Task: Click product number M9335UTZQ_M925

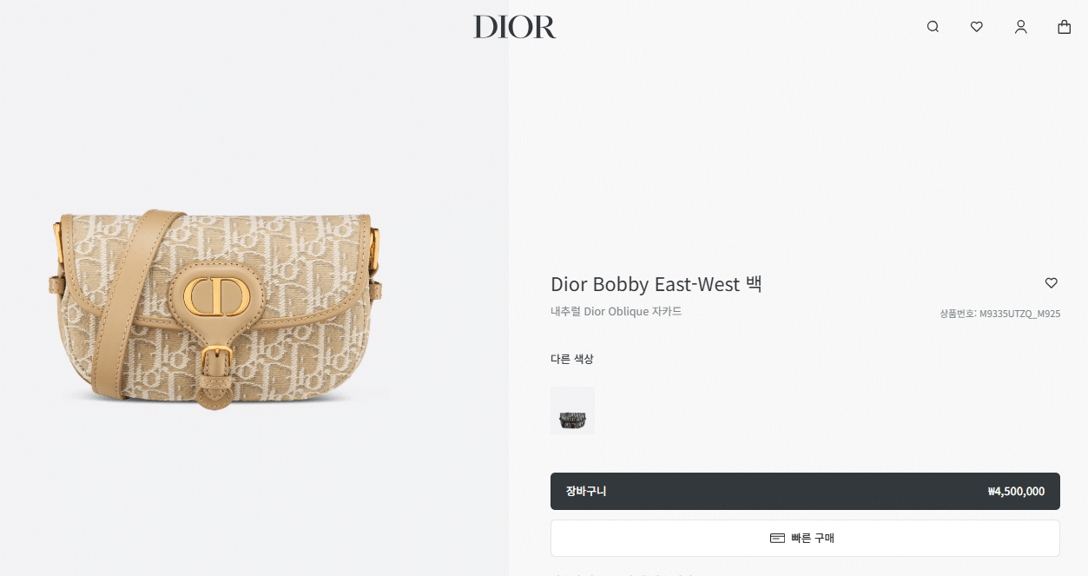Action: [x=1019, y=314]
